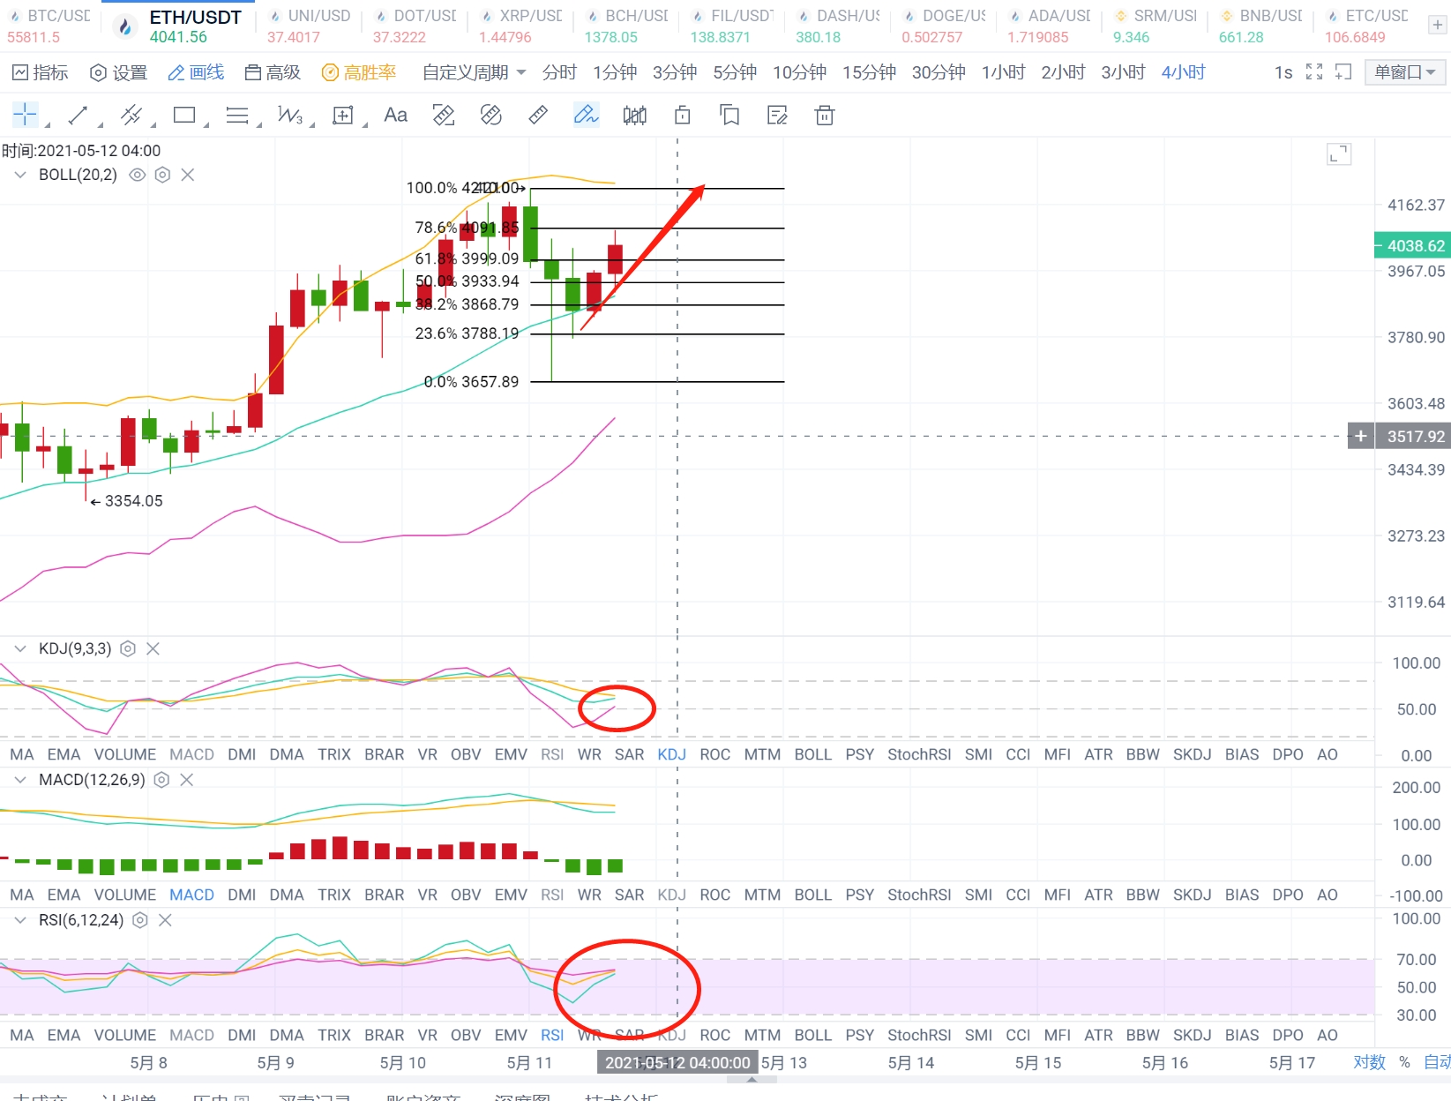
Task: Select 1s refresh interval
Action: pyautogui.click(x=1283, y=72)
